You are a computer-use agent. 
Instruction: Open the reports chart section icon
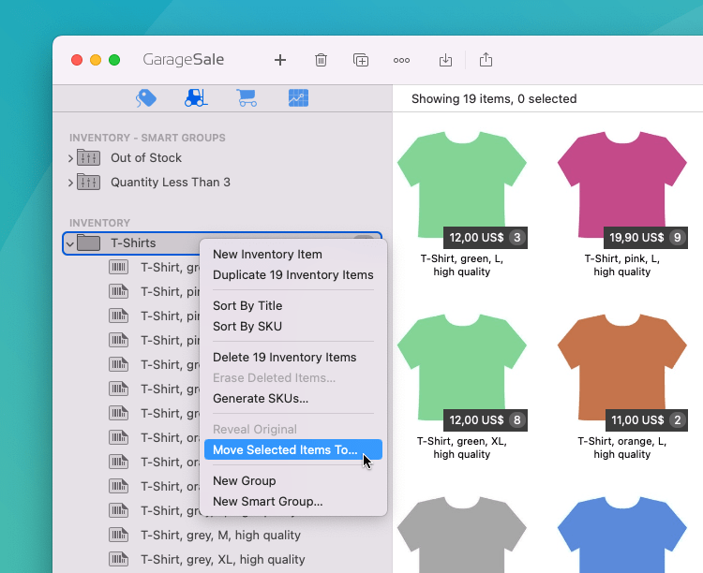(x=298, y=98)
